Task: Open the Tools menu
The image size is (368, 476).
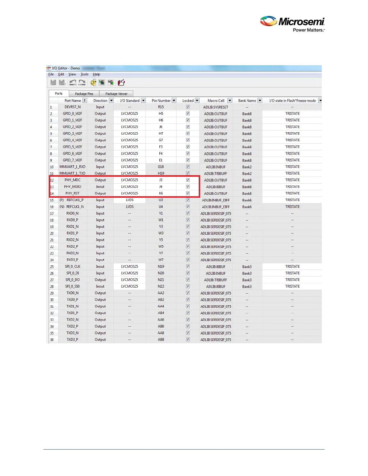Action: (x=84, y=74)
